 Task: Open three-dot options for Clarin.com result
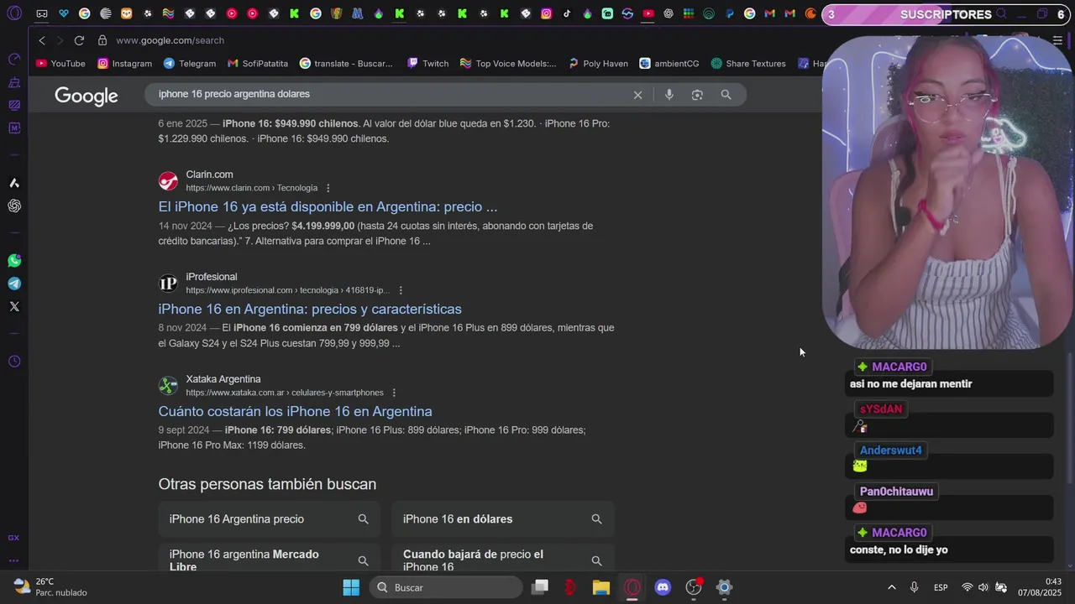click(328, 188)
